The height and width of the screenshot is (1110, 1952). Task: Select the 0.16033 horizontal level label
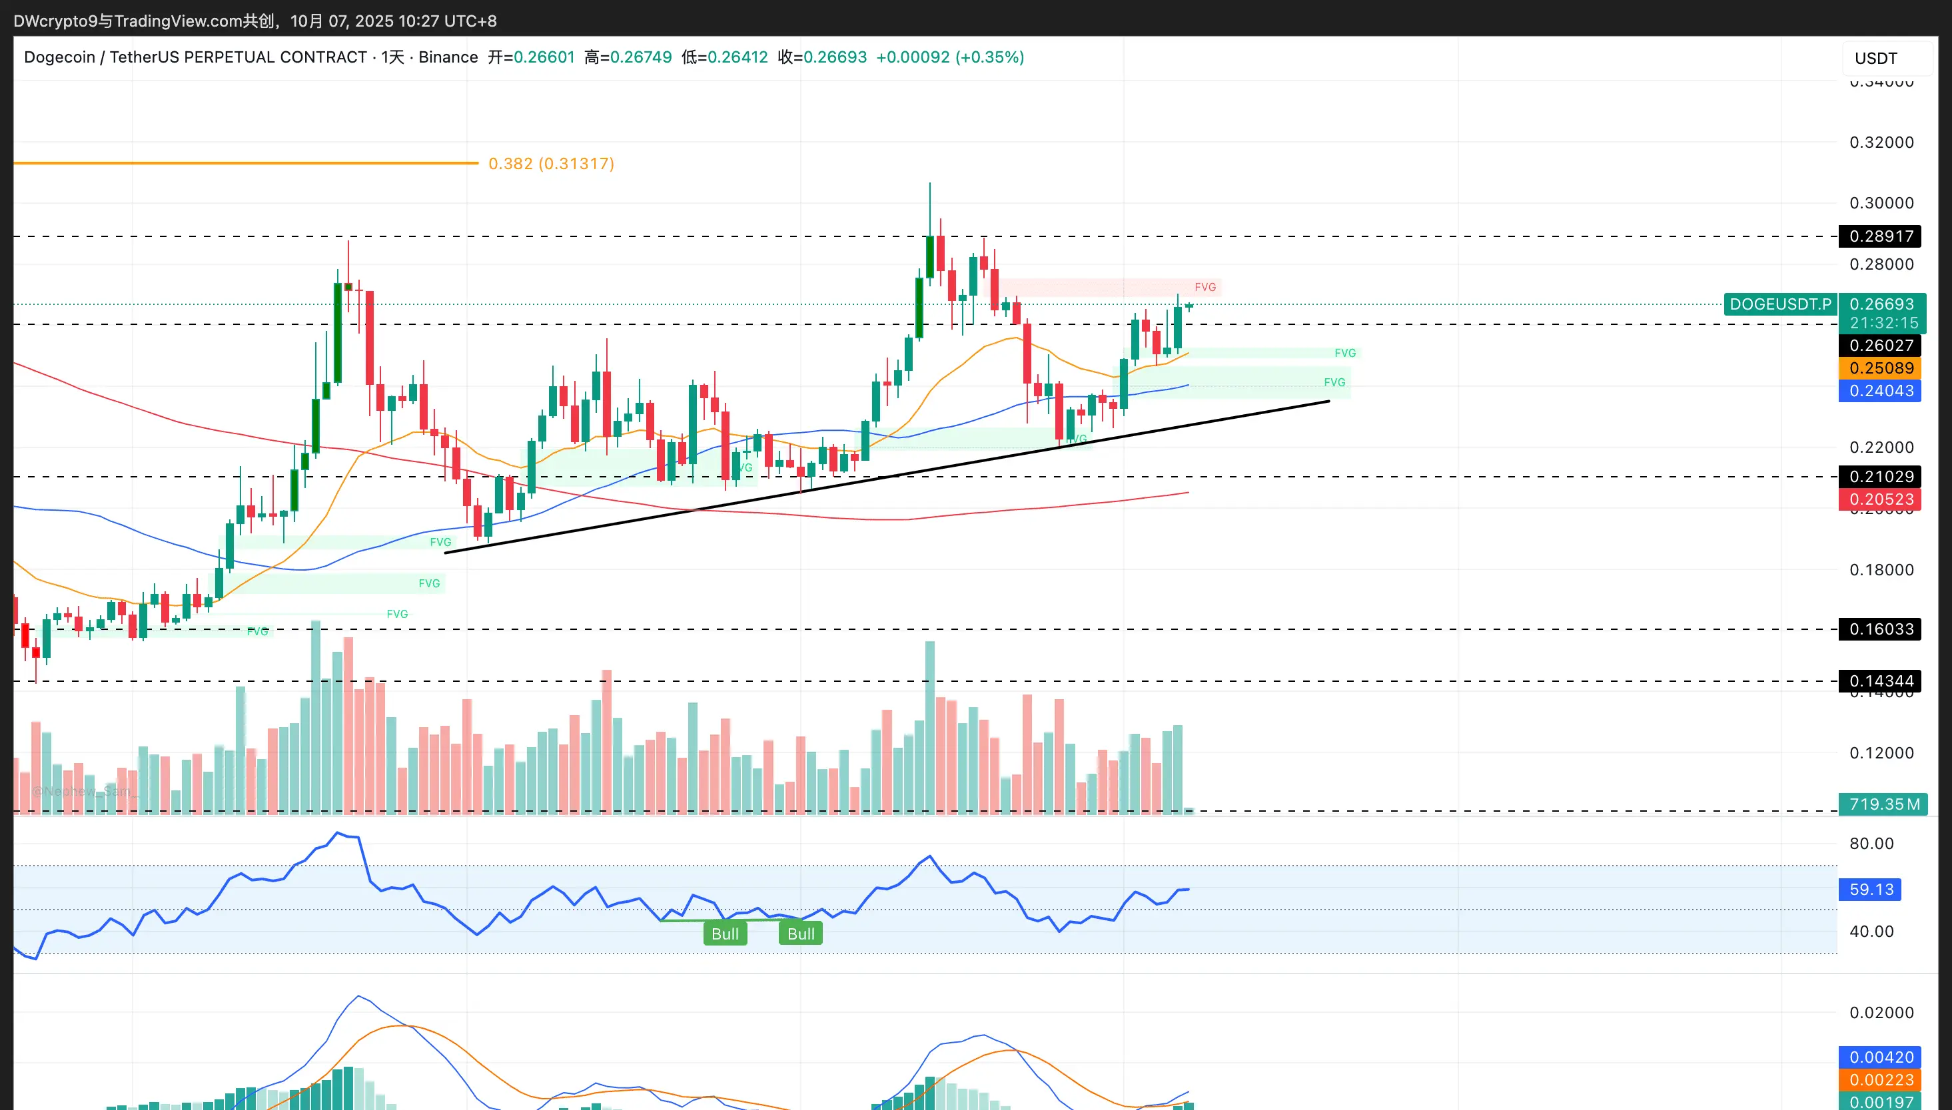1880,629
